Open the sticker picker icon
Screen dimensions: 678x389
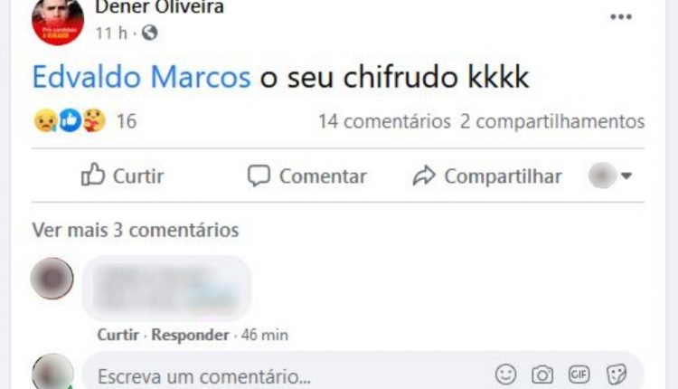pos(617,375)
